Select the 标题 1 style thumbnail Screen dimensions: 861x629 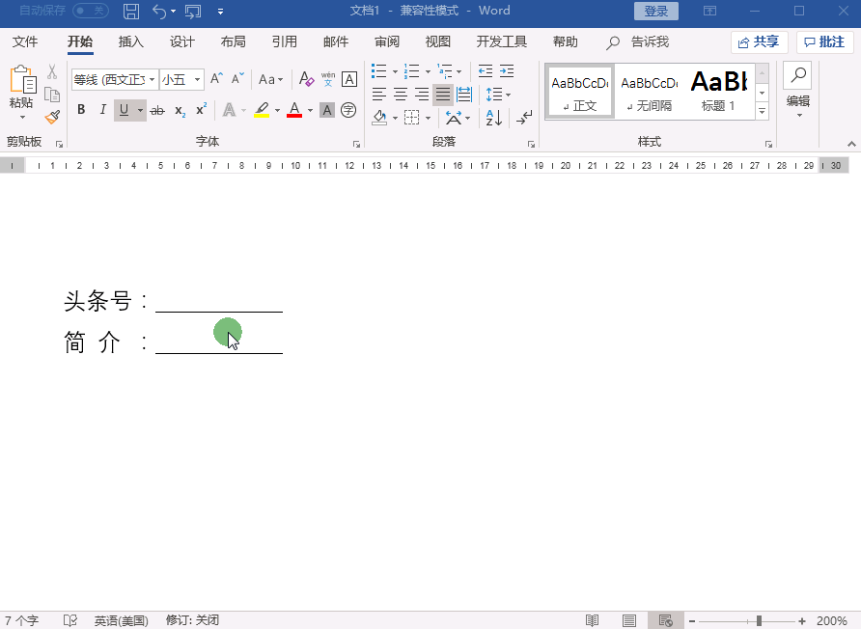click(718, 91)
